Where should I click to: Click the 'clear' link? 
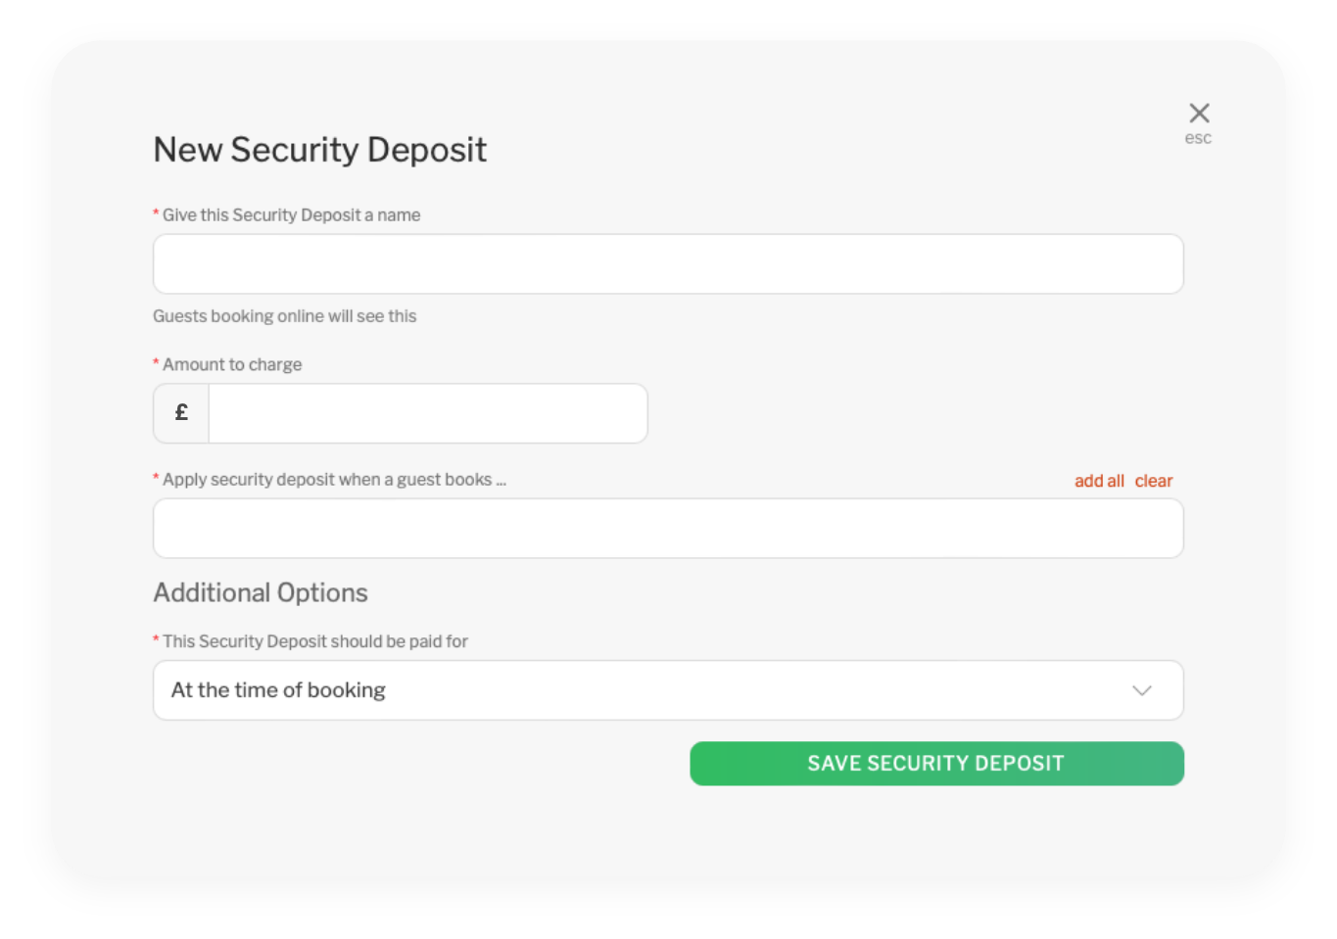click(1153, 481)
